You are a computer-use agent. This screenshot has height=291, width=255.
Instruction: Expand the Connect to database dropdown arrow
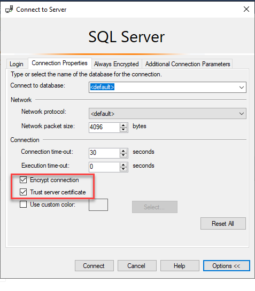(x=242, y=88)
